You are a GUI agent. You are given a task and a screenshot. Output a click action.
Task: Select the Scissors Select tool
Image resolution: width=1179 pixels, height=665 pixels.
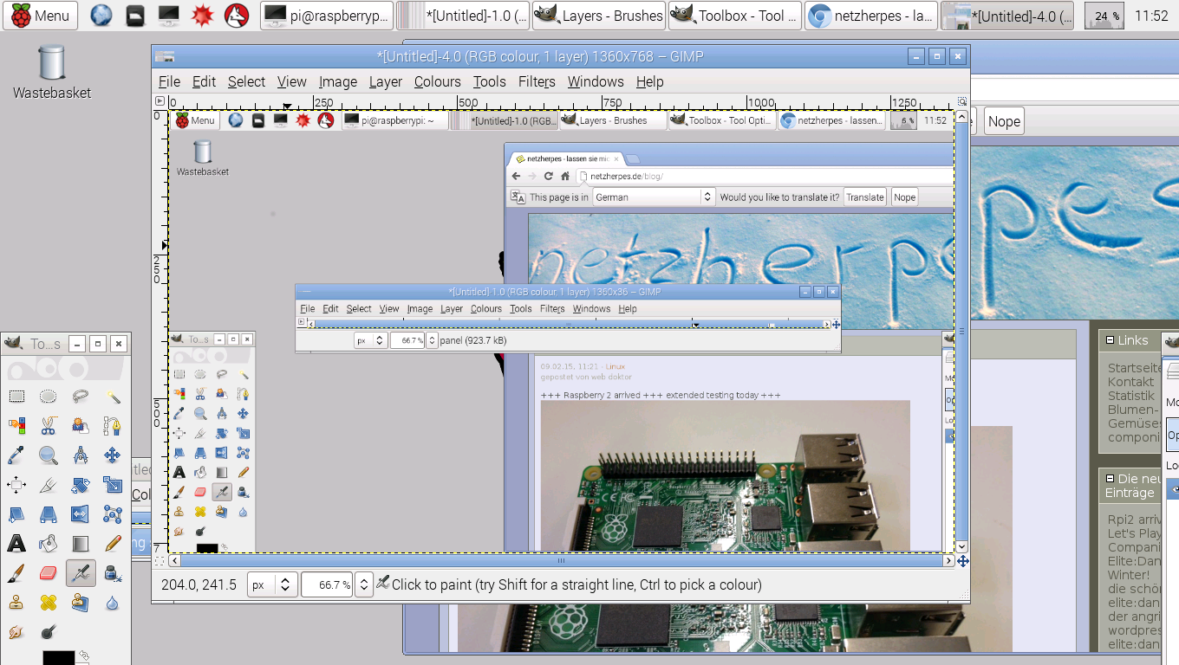click(49, 425)
